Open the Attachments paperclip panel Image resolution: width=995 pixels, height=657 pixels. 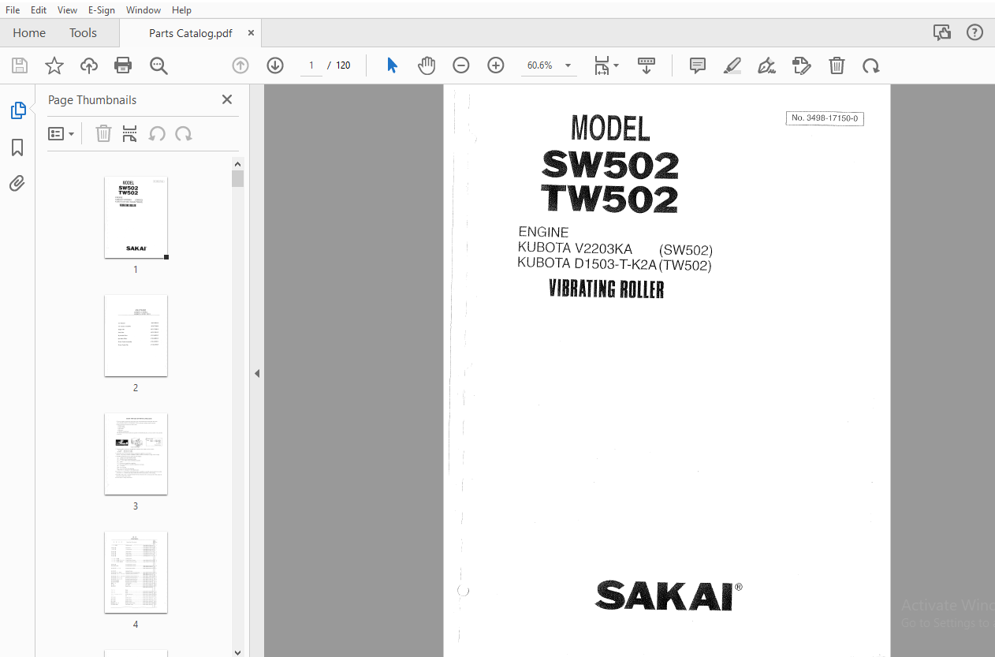(x=17, y=184)
